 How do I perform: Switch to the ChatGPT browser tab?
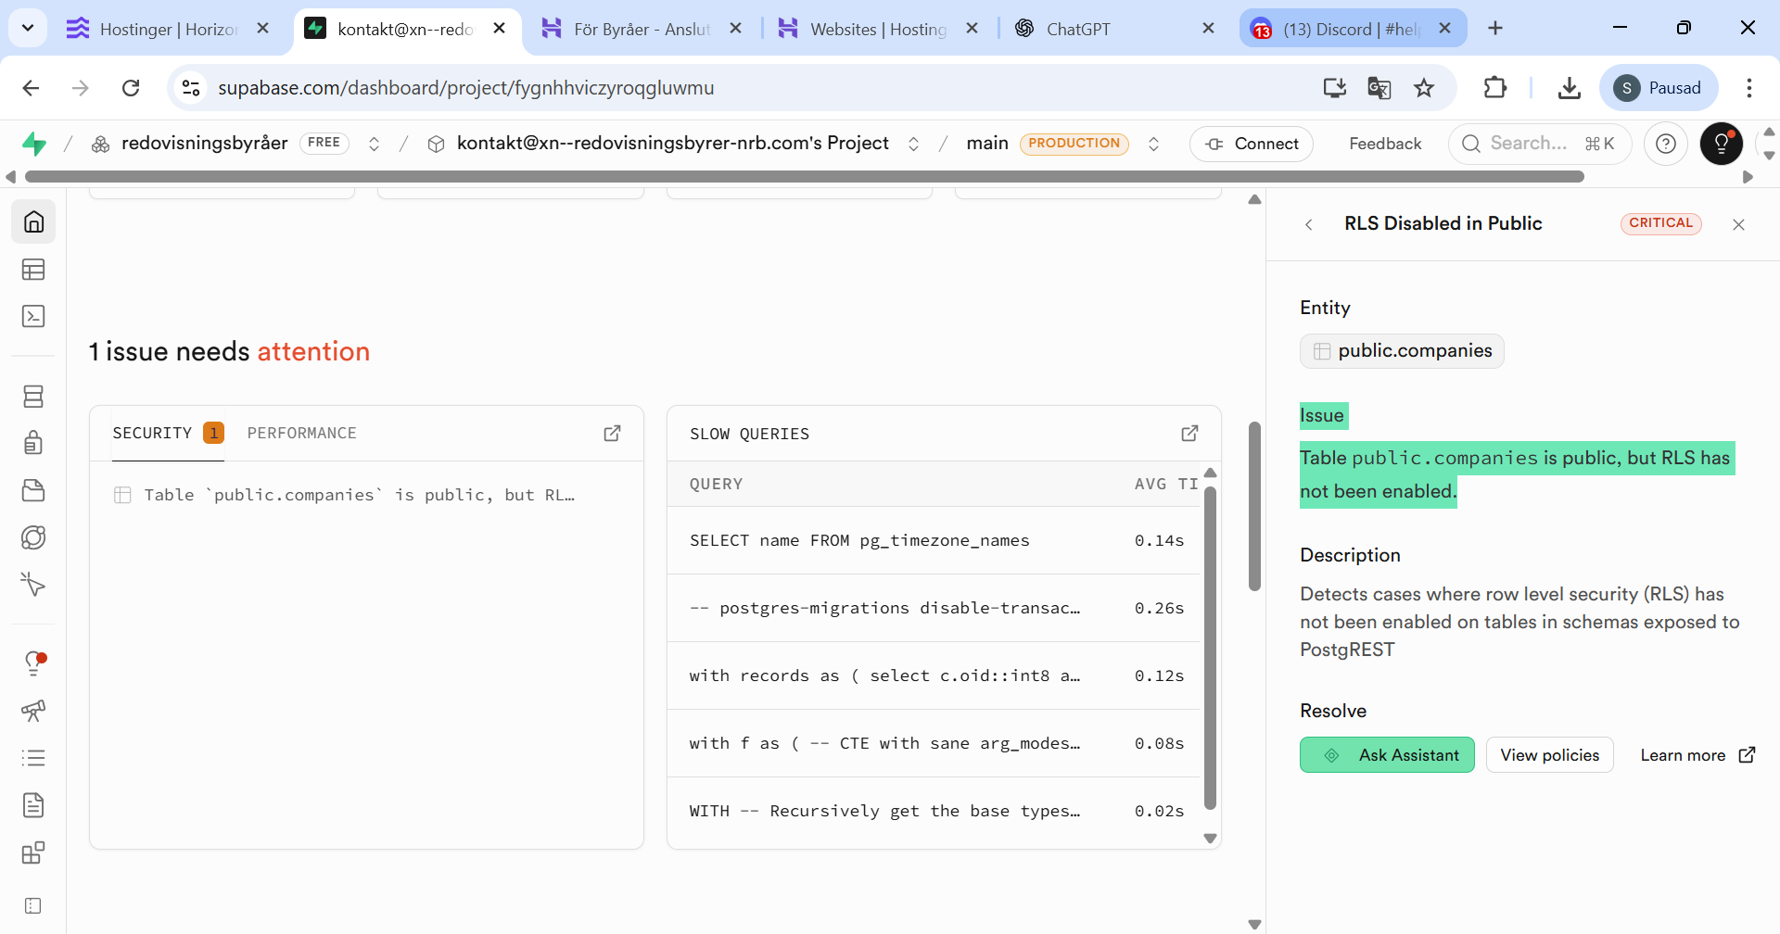tap(1112, 29)
